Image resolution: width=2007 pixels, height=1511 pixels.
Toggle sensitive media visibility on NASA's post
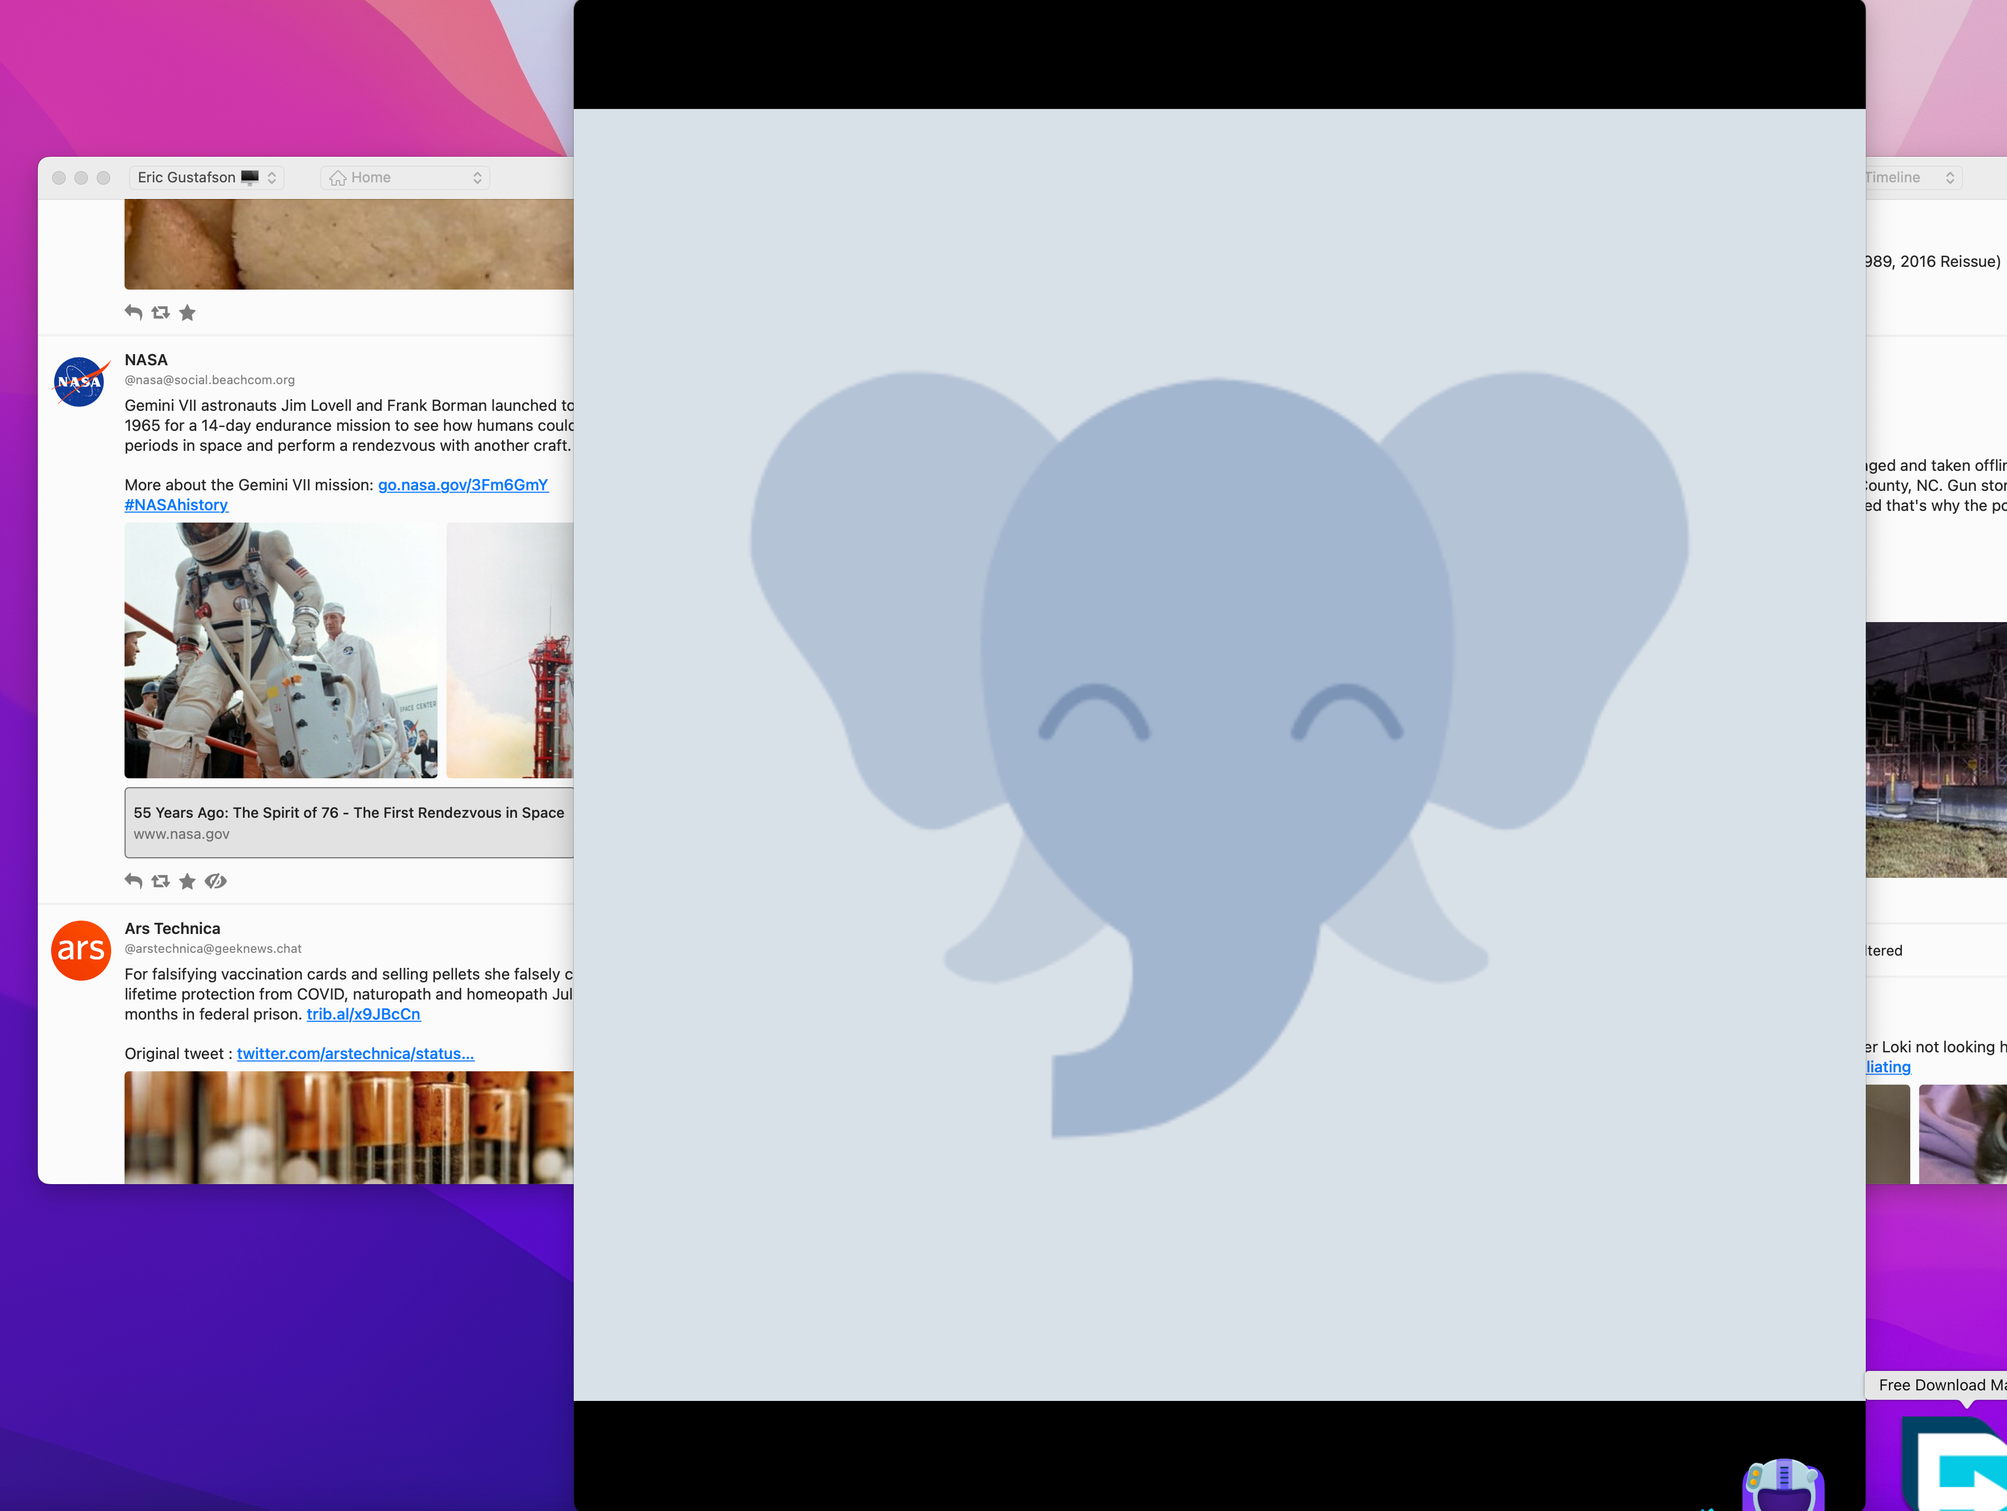pos(215,880)
